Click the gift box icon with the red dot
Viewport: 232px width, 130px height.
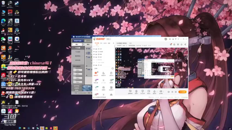(x=171, y=44)
